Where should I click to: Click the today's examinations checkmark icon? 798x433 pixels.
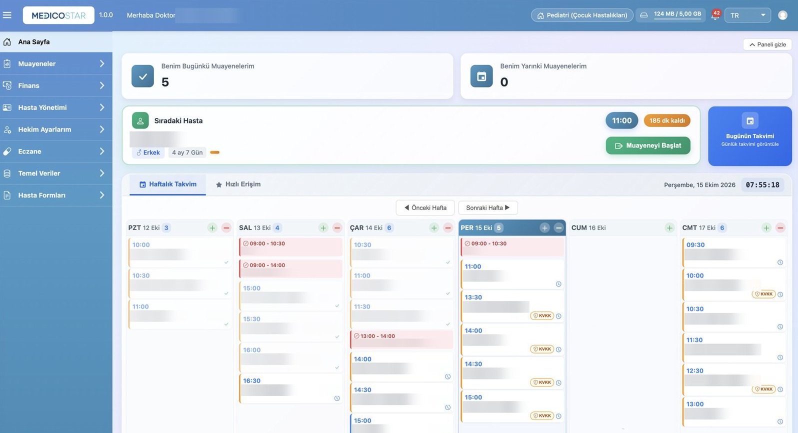coord(142,76)
